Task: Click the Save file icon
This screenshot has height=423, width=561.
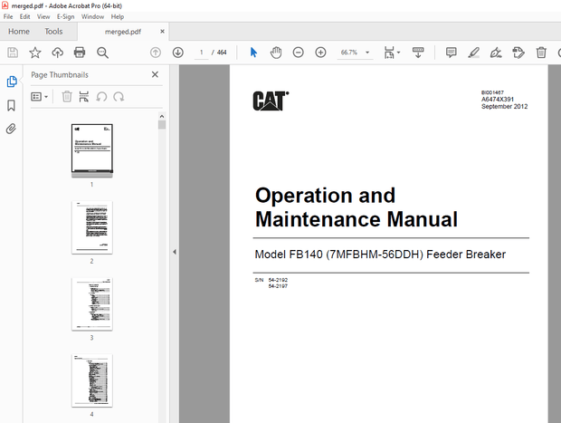Action: 13,53
